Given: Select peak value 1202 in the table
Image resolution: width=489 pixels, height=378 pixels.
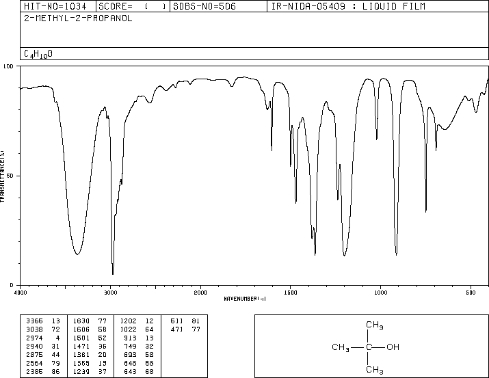Looking at the screenshot, I should tap(128, 321).
